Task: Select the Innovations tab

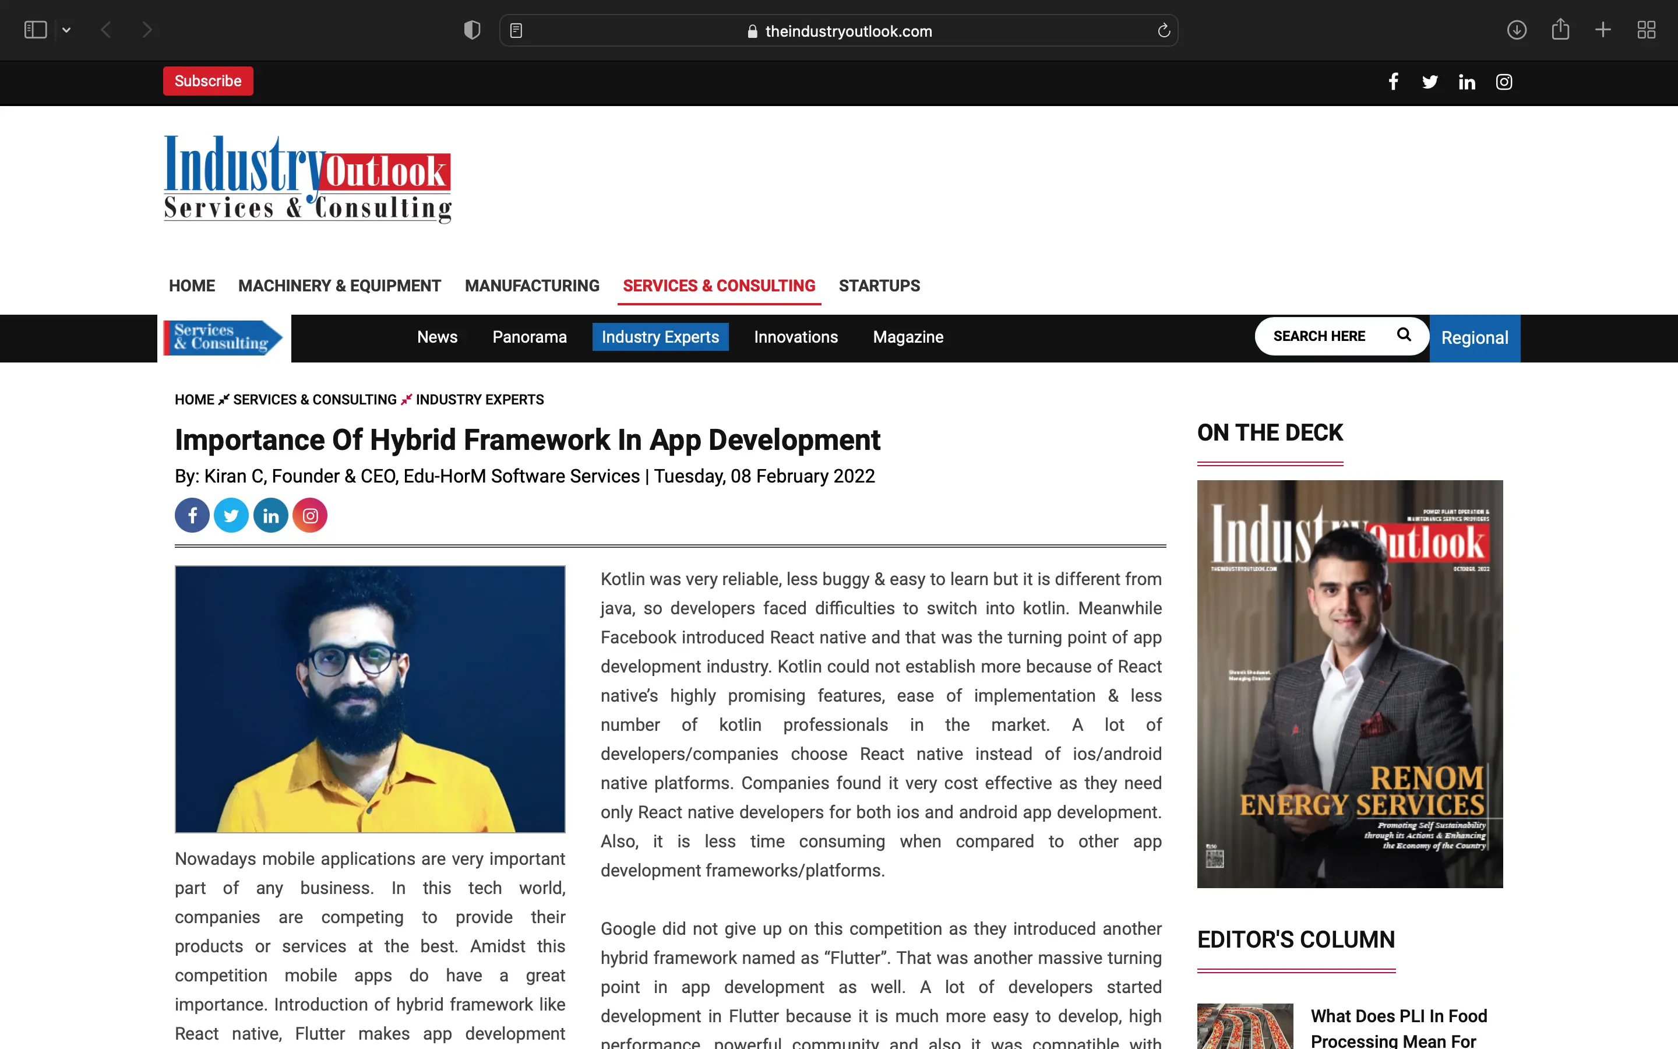Action: pyautogui.click(x=795, y=337)
